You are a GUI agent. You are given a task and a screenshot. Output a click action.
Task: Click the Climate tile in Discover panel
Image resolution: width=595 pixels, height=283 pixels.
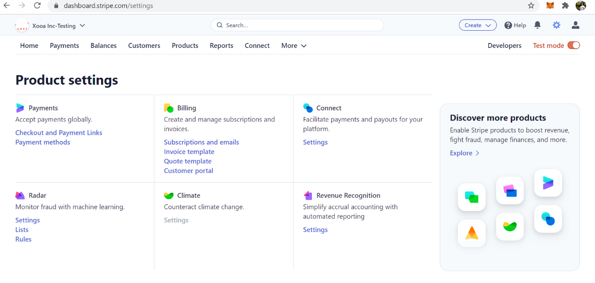pos(510,227)
